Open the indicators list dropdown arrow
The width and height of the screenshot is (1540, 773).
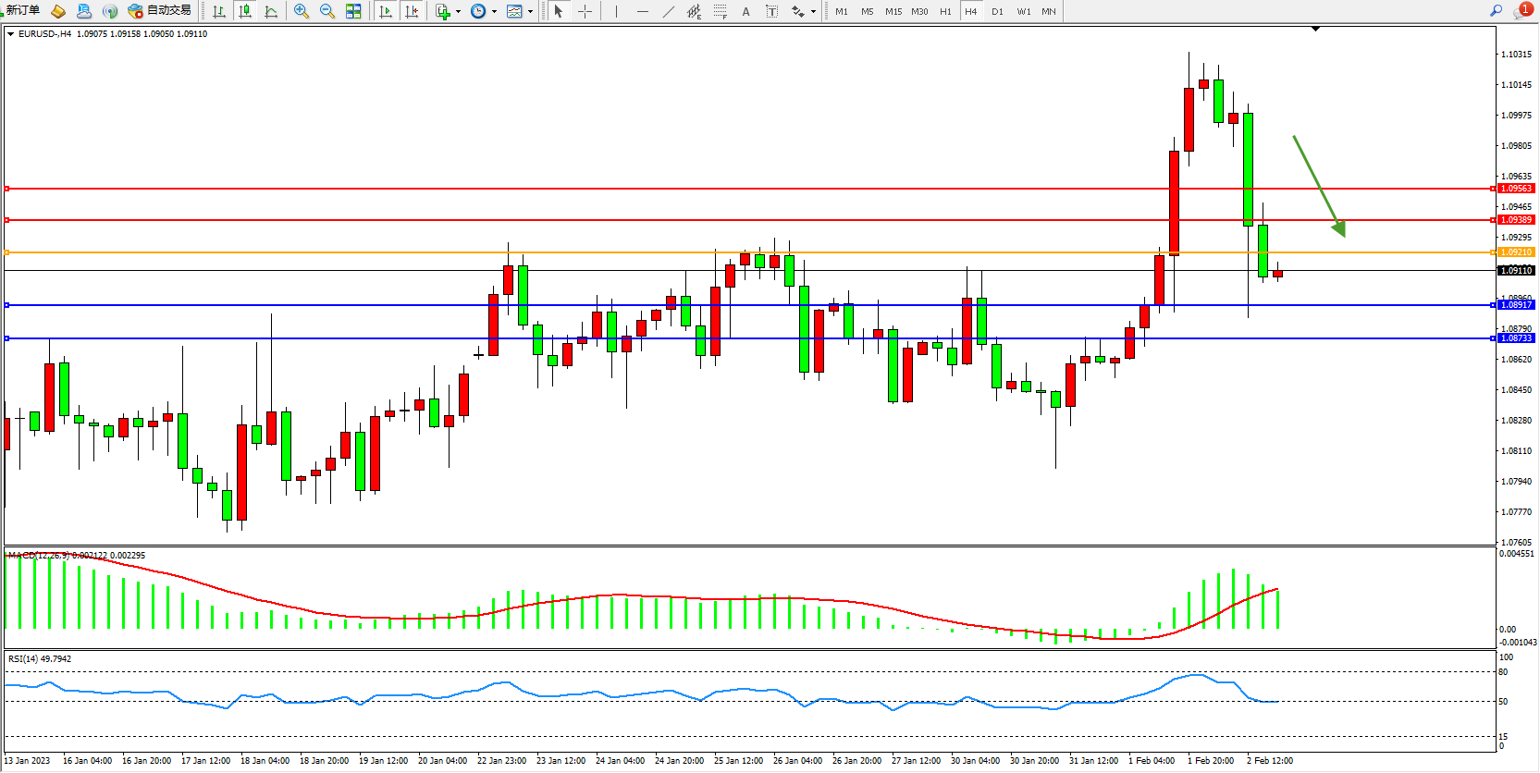(458, 12)
